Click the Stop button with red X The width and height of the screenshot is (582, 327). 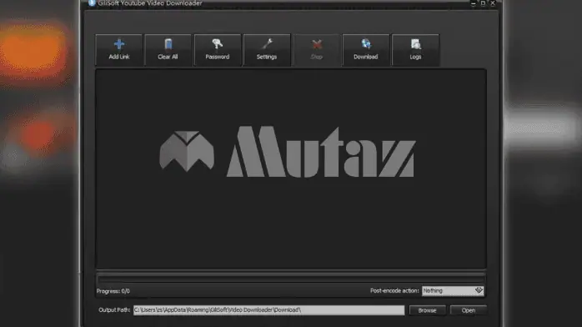tap(317, 50)
